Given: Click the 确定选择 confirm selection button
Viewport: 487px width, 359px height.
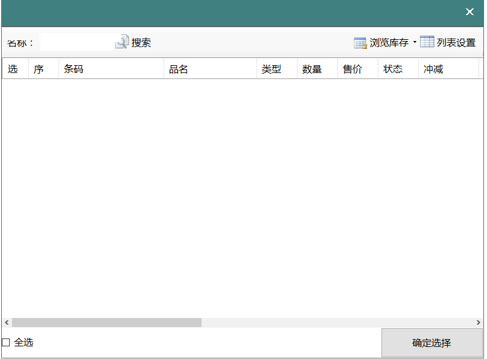Looking at the screenshot, I should click(x=432, y=342).
